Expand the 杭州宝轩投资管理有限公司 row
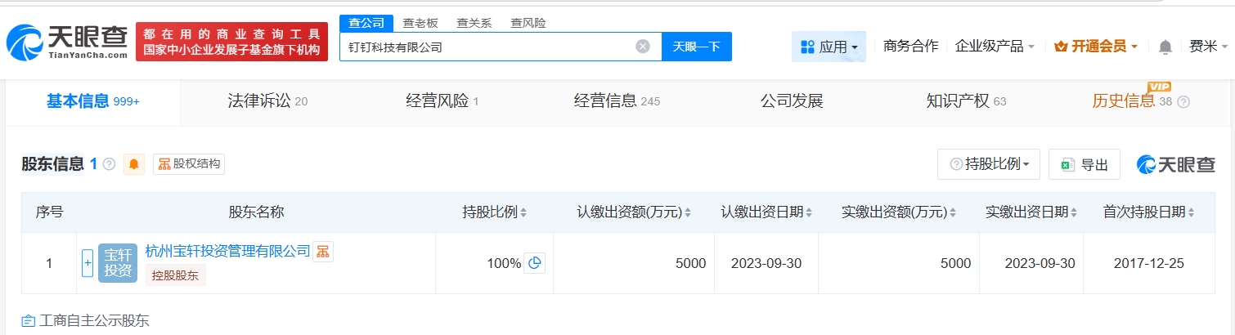The height and width of the screenshot is (335, 1235). pyautogui.click(x=88, y=263)
